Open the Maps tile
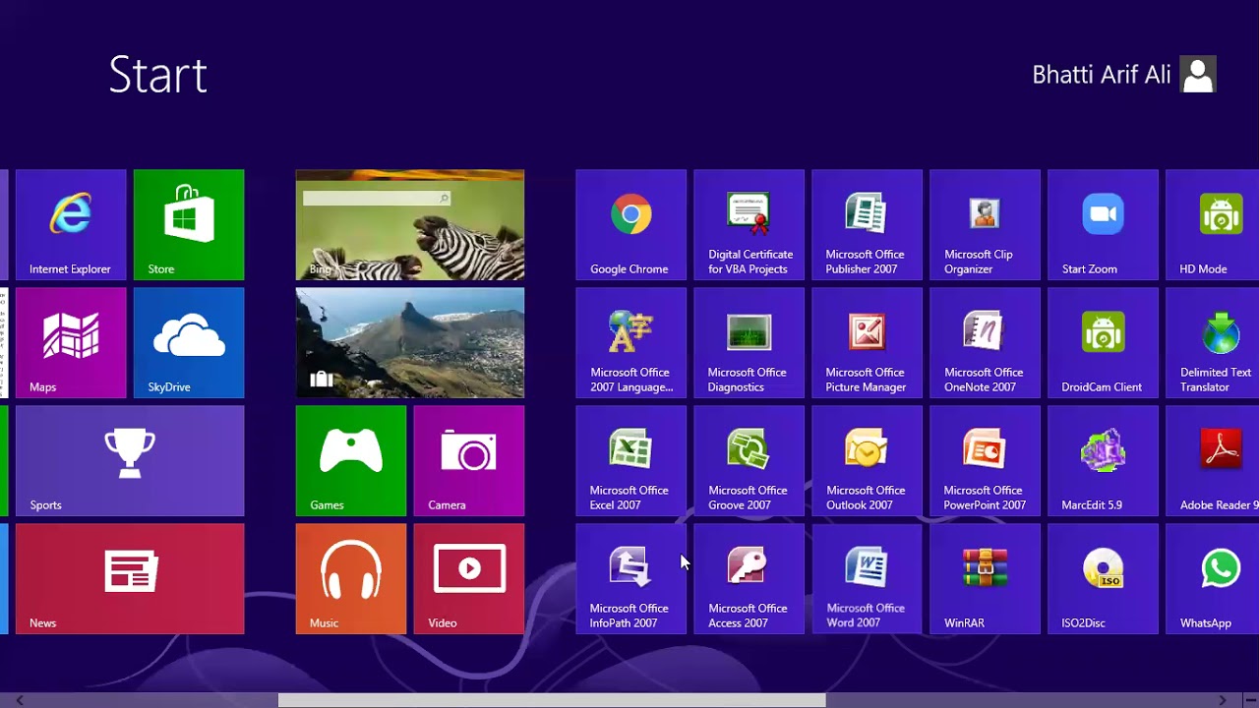1259x708 pixels. point(71,343)
